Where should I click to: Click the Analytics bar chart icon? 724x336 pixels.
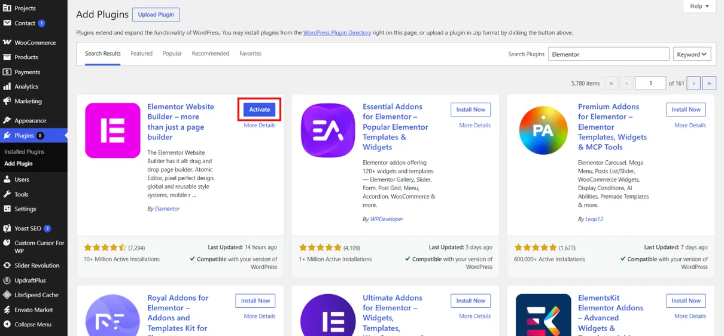tap(7, 87)
